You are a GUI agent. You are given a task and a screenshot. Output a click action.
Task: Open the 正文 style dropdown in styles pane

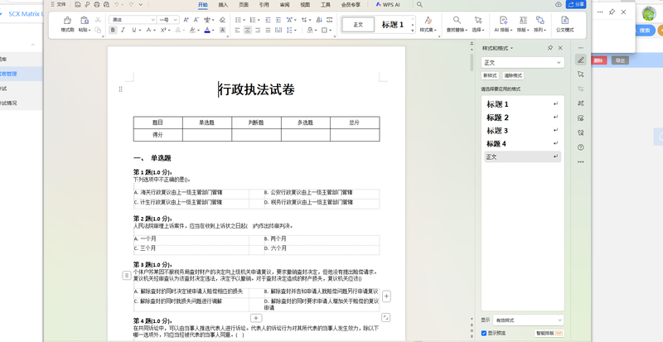point(523,63)
